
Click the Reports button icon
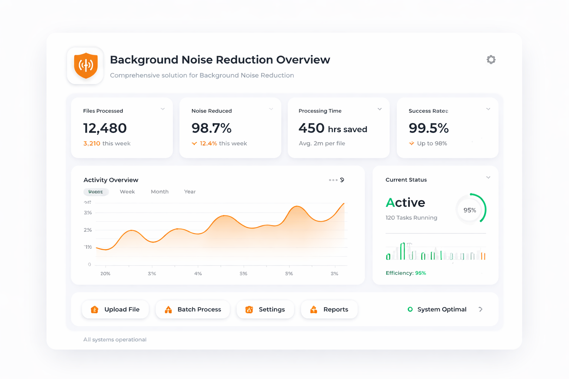314,309
